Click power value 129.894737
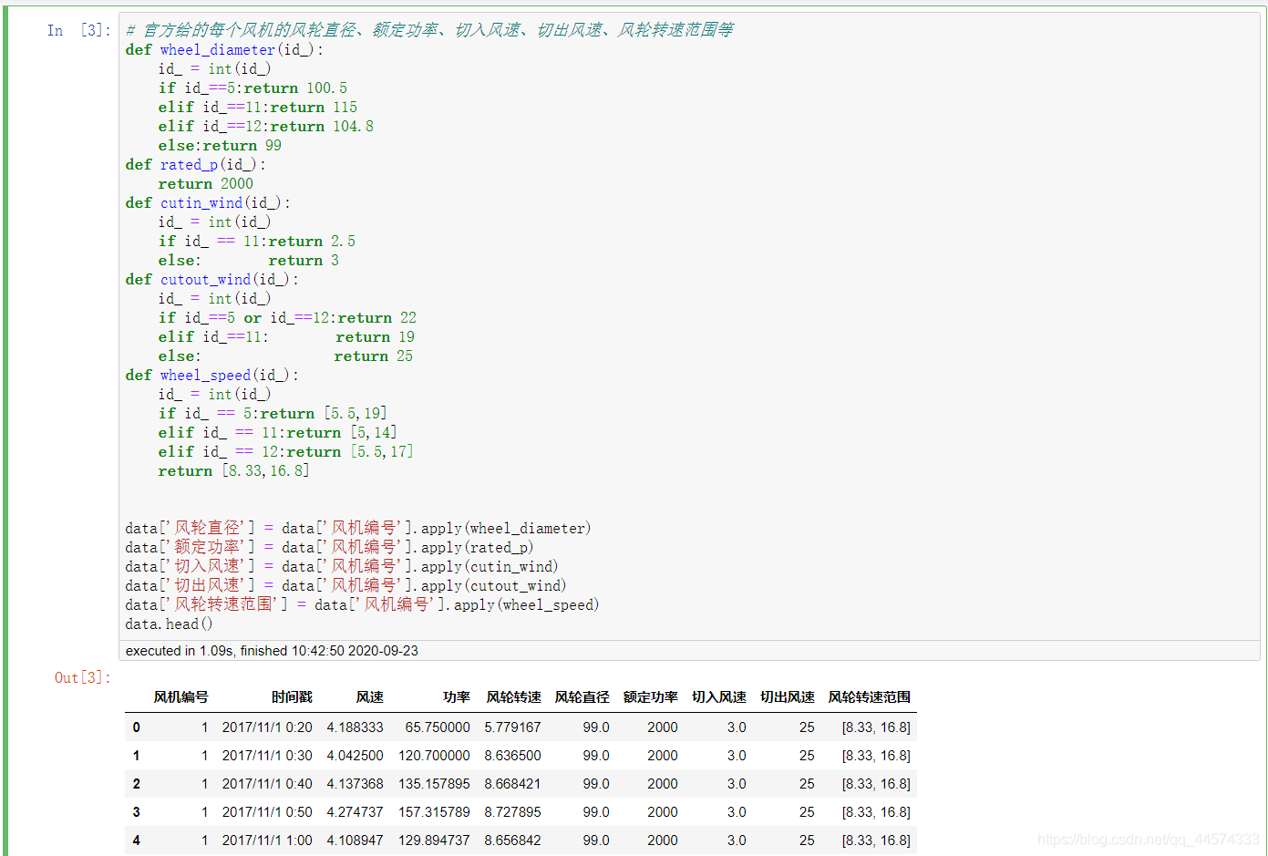Image resolution: width=1268 pixels, height=856 pixels. tap(434, 841)
